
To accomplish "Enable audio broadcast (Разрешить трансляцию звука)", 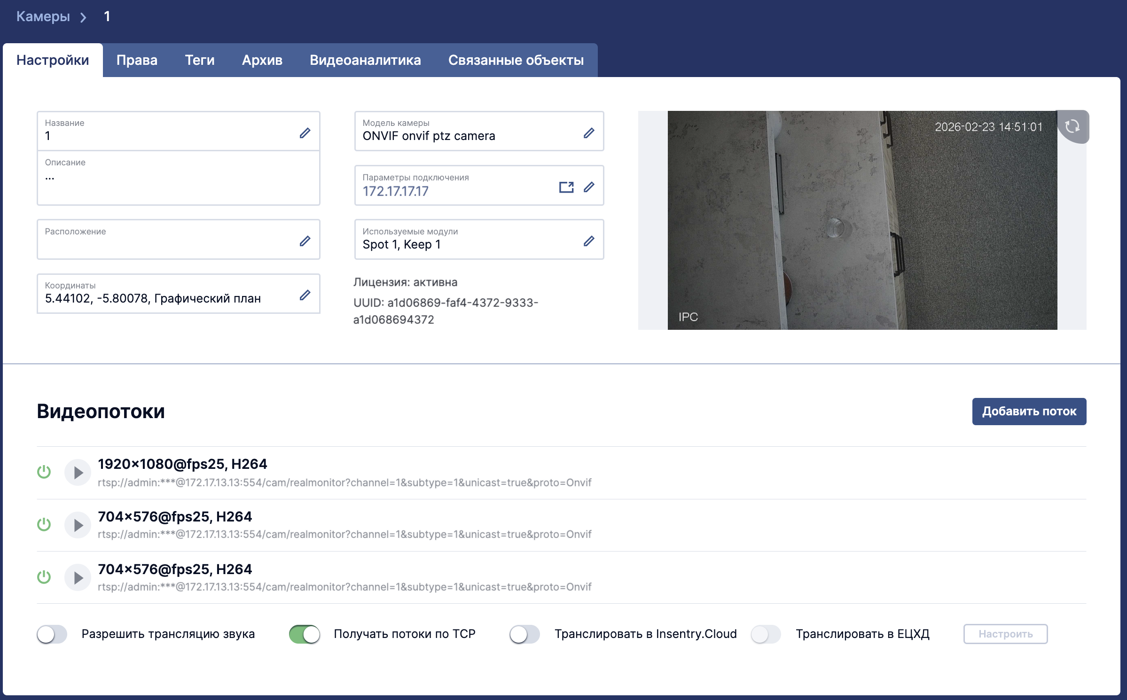I will pyautogui.click(x=52, y=634).
